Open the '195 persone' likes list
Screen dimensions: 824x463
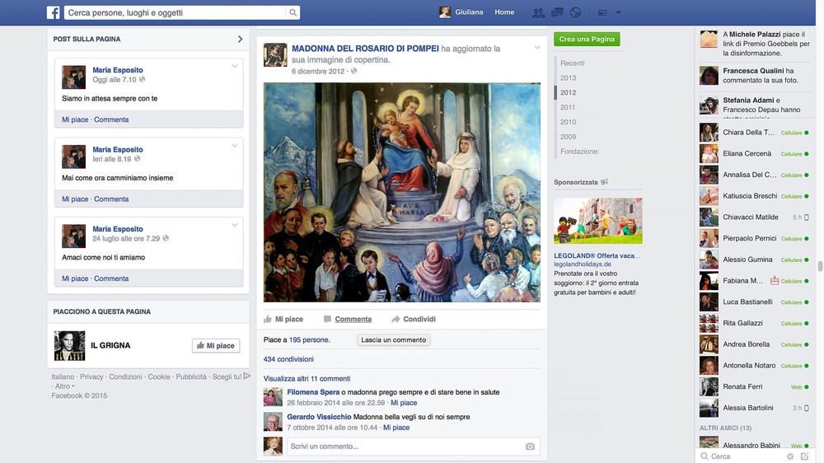[x=310, y=340]
